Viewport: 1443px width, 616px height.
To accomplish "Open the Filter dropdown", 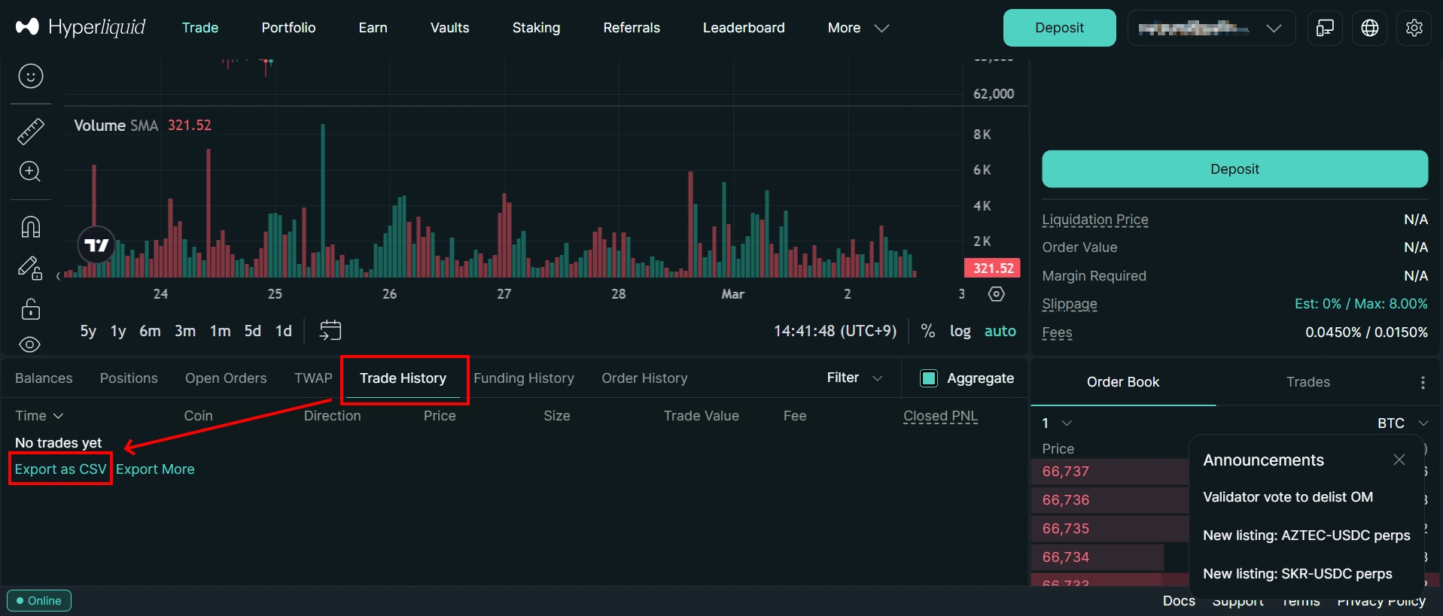I will click(854, 378).
